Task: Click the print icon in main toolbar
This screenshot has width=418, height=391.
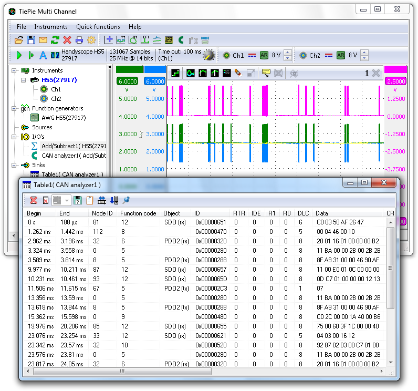Action: pyautogui.click(x=79, y=40)
